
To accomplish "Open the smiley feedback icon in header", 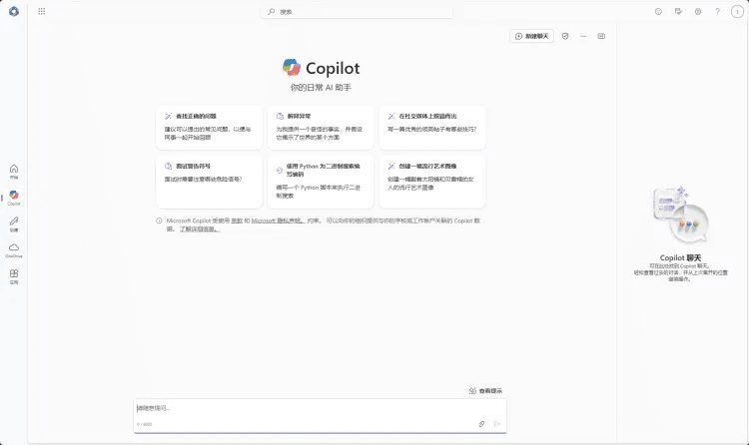I will [658, 11].
